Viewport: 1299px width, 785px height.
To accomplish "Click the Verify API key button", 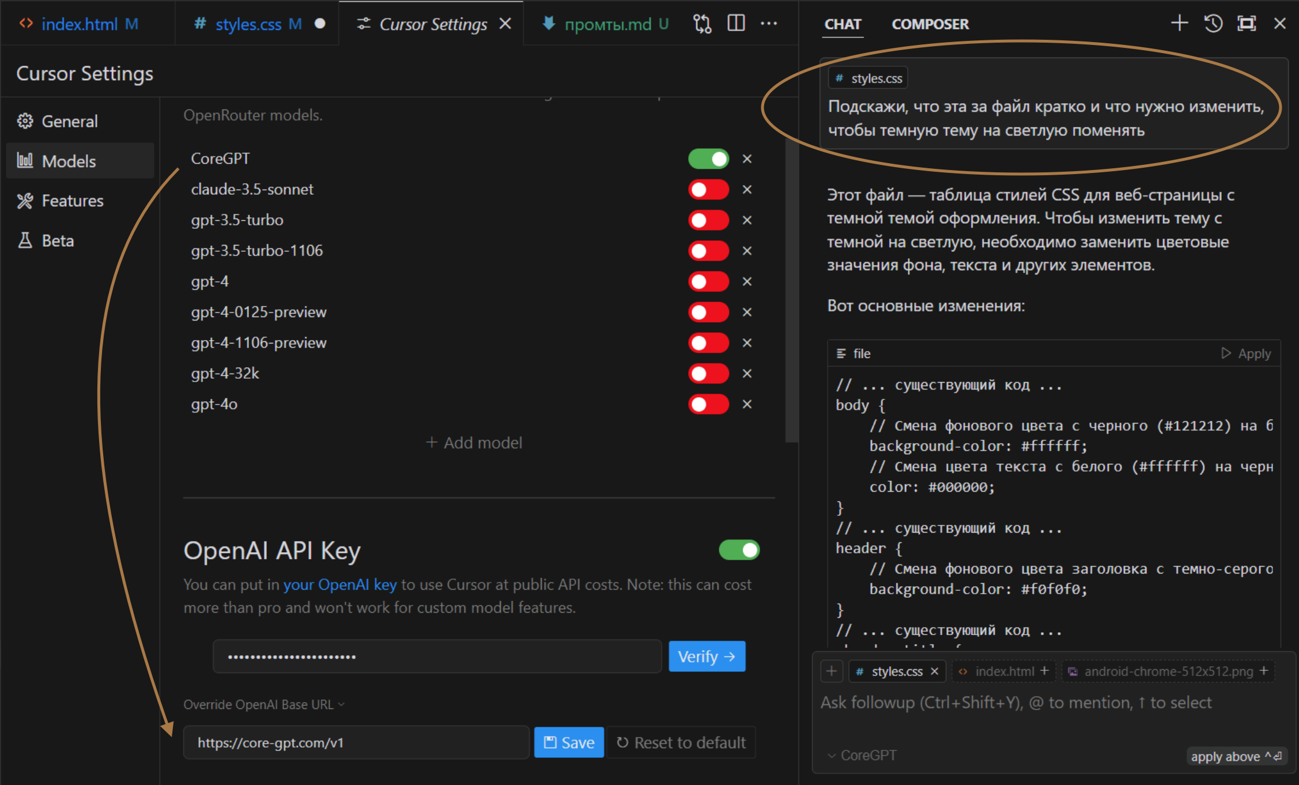I will (x=707, y=656).
